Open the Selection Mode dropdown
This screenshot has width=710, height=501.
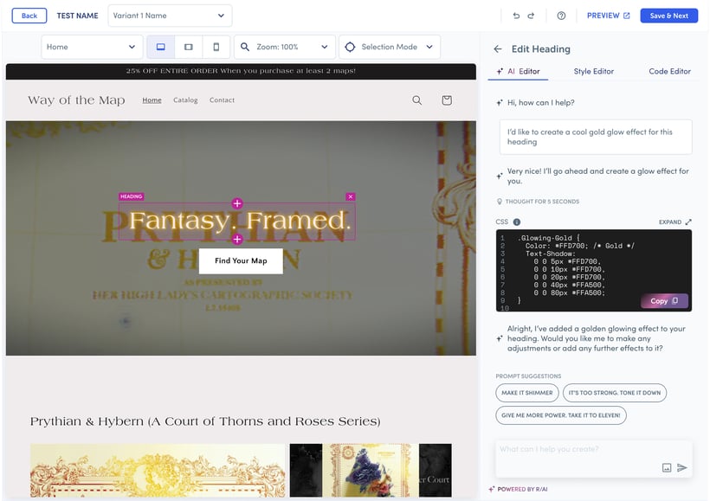coord(390,47)
